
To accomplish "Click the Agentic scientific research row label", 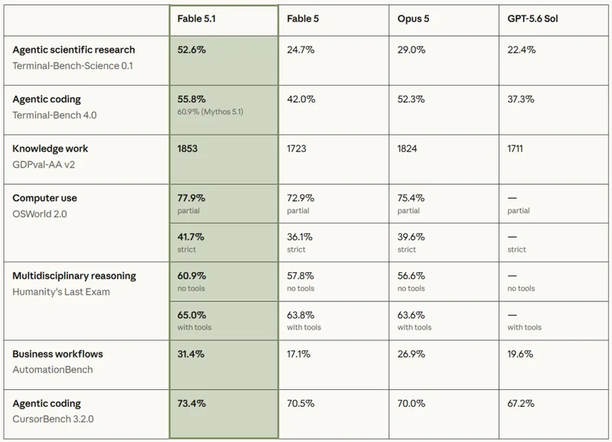I will coord(73,50).
